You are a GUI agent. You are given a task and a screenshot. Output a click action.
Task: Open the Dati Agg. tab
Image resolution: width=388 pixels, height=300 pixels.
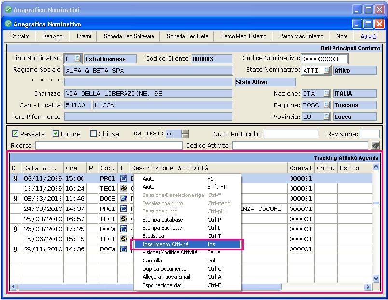pos(53,36)
